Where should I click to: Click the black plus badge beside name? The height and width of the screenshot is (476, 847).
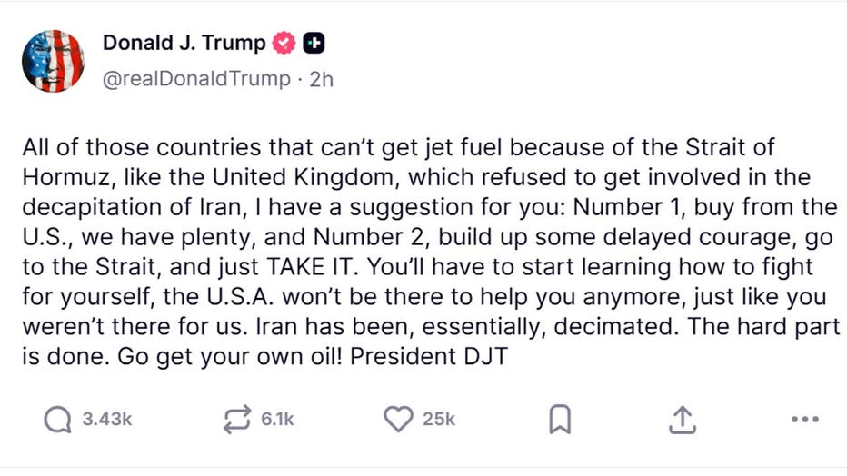pos(314,43)
